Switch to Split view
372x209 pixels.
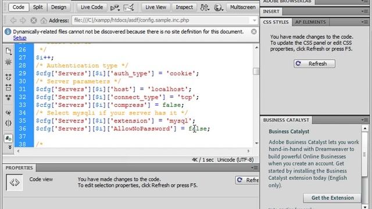click(x=38, y=8)
